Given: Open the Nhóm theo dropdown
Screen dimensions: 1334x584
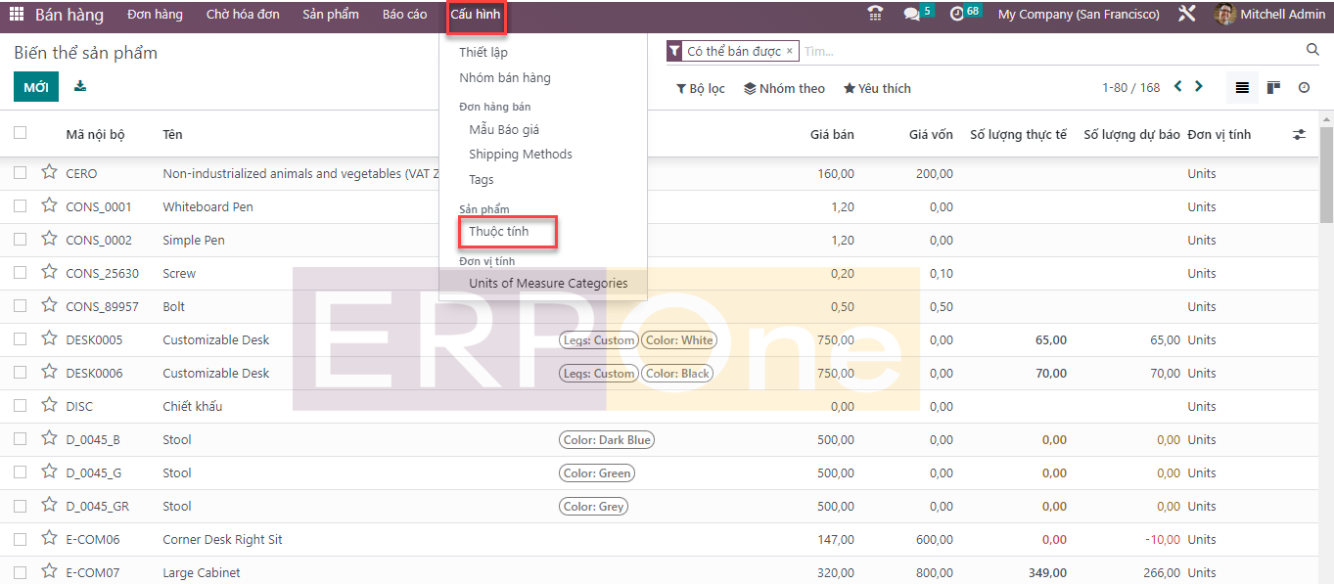Looking at the screenshot, I should tap(784, 88).
